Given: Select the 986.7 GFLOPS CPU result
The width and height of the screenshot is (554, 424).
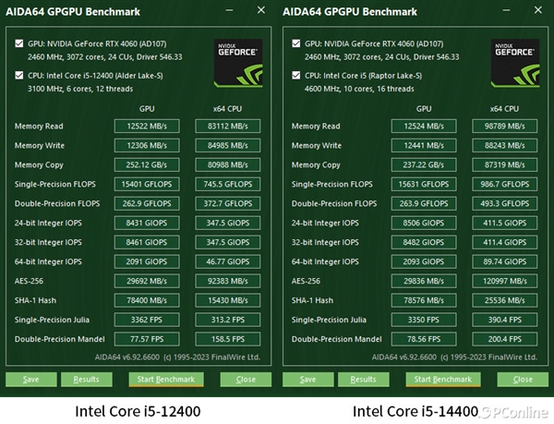Looking at the screenshot, I should pyautogui.click(x=505, y=184).
